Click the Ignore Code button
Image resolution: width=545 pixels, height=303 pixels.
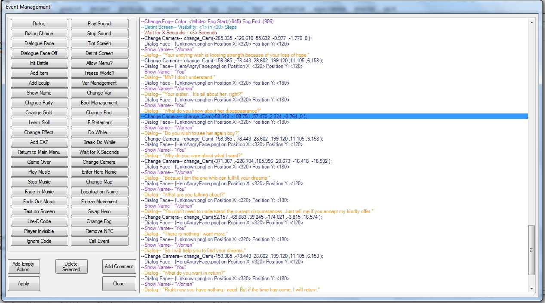coord(39,241)
